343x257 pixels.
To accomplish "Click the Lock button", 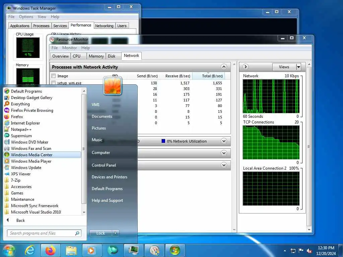I will point(100,233).
